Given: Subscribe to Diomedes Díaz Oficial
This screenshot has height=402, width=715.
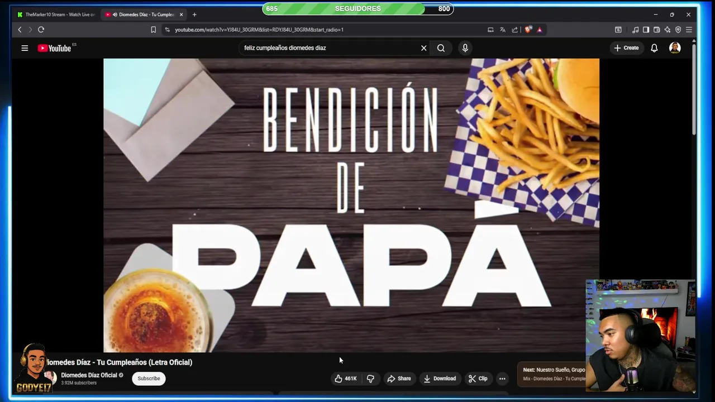Looking at the screenshot, I should [x=149, y=379].
